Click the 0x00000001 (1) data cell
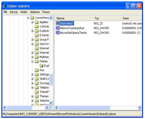Screen dimensions: 145x119 point(131,33)
